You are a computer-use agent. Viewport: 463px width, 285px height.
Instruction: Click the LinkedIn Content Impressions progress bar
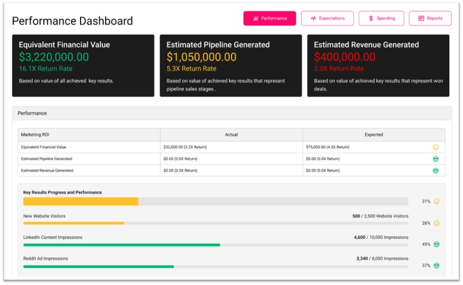point(216,245)
